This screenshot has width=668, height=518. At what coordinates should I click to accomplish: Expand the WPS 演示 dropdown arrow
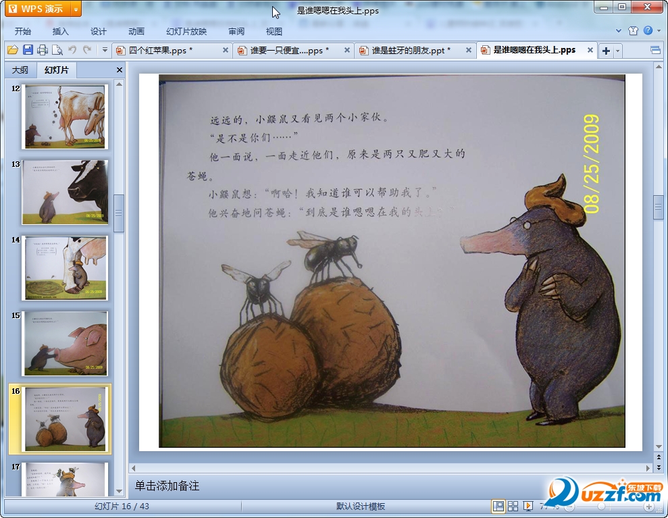[76, 9]
